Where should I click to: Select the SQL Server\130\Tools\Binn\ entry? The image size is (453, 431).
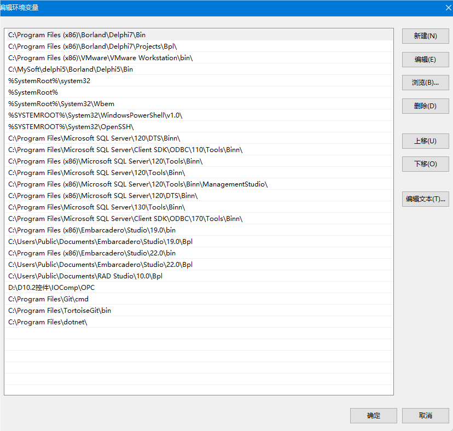pos(199,207)
